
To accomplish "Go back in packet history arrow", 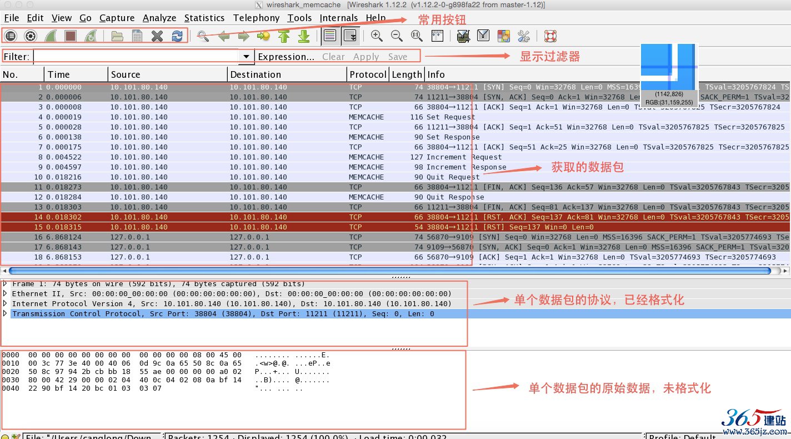I will 224,36.
